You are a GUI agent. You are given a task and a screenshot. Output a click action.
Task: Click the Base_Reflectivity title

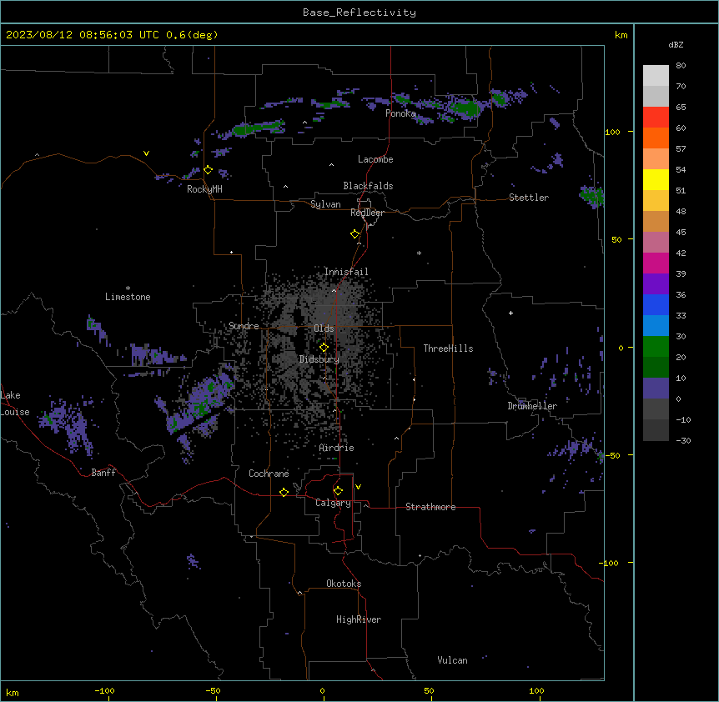click(359, 13)
